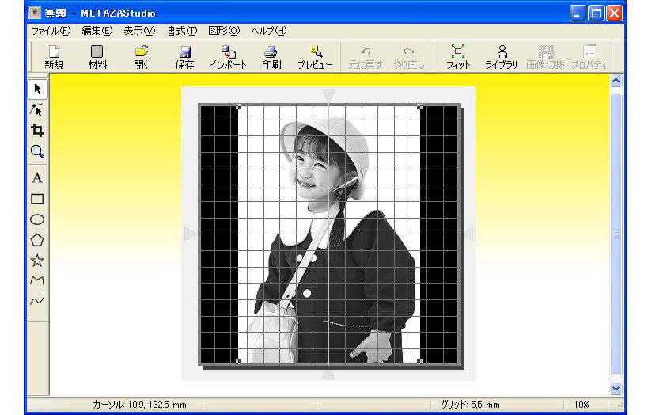Fit view with the フィット icon

tap(458, 57)
